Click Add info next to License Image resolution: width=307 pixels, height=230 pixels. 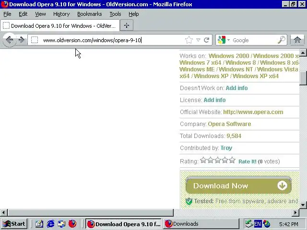pyautogui.click(x=214, y=100)
